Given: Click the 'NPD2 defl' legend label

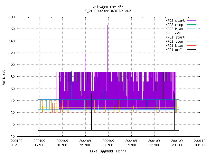Looking at the screenshot, I should pyautogui.click(x=174, y=33).
